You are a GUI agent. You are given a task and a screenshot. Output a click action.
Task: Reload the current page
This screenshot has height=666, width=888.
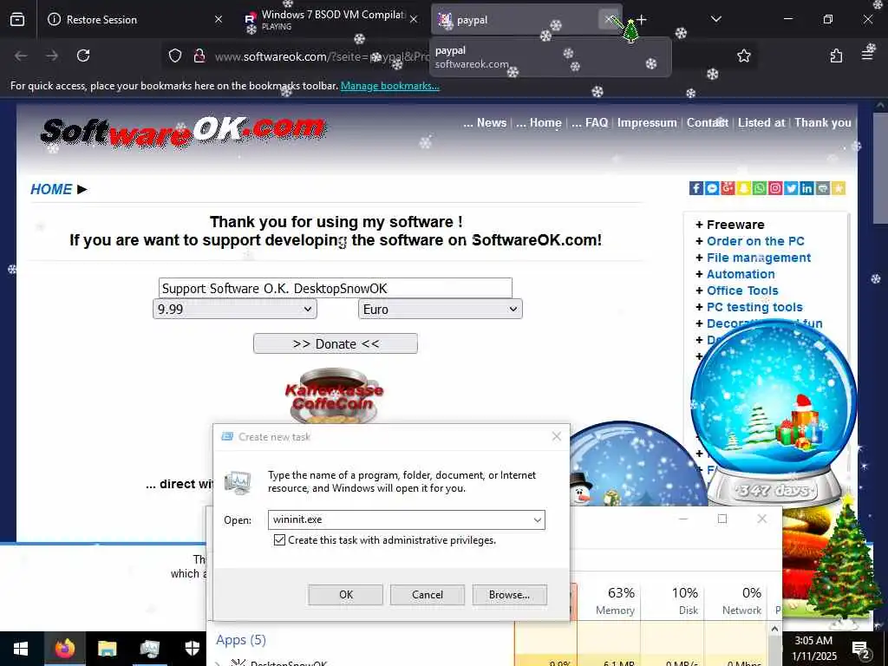[83, 55]
